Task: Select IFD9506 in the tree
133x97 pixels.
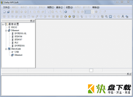Action: coord(18,37)
